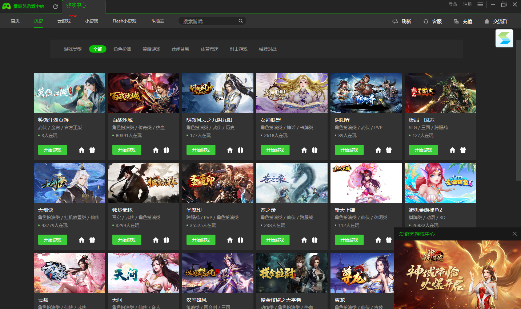Image resolution: width=521 pixels, height=309 pixels.
Task: Start 圣魔印 with 开始游戏 button
Action: [201, 240]
